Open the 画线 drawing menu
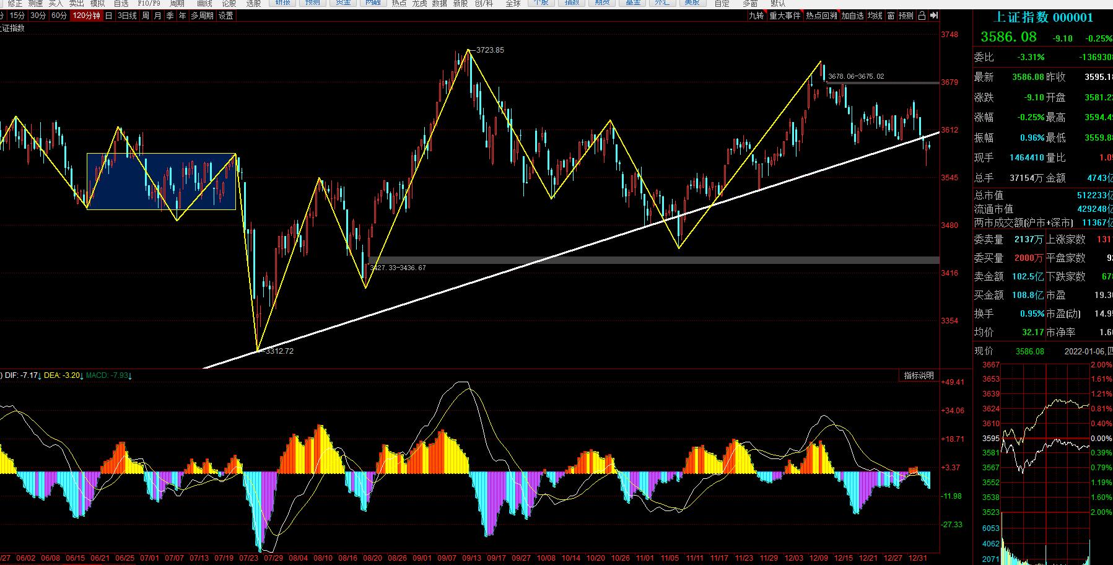Screen dimensions: 1113x565 click(204, 4)
